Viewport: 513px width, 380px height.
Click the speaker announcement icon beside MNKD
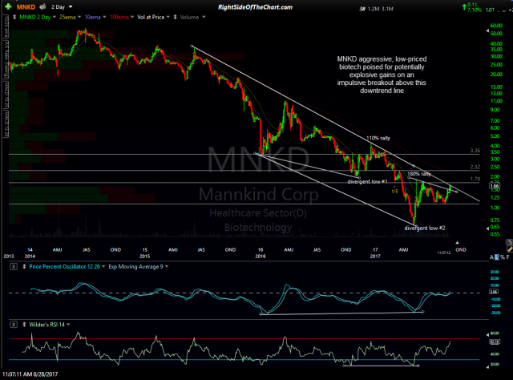42,6
